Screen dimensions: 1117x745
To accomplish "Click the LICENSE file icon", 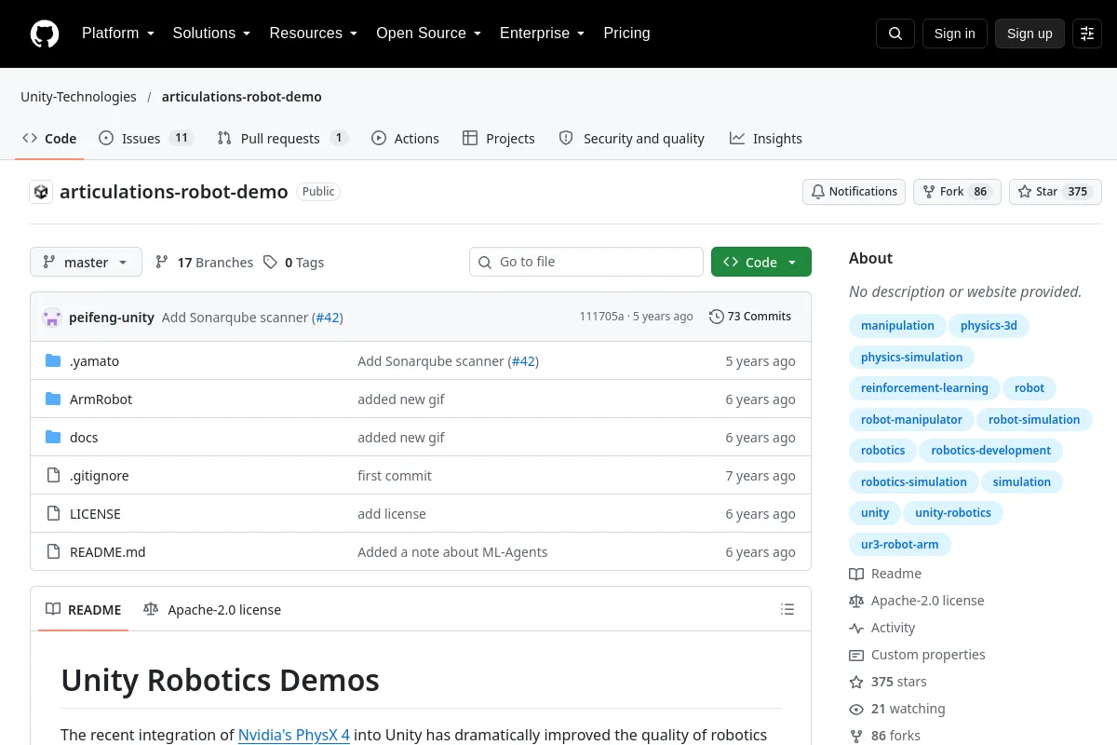I will click(53, 513).
